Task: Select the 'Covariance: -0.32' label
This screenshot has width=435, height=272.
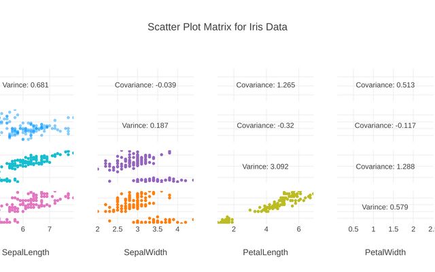Action: [x=265, y=126]
